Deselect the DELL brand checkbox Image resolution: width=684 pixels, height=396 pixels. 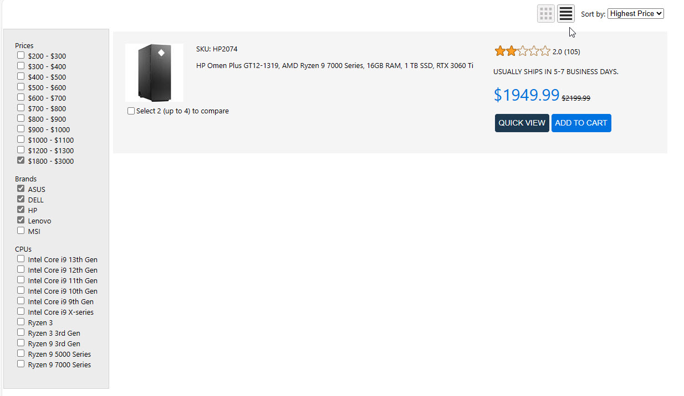[21, 199]
